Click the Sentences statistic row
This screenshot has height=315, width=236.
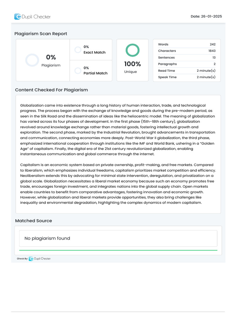click(187, 58)
